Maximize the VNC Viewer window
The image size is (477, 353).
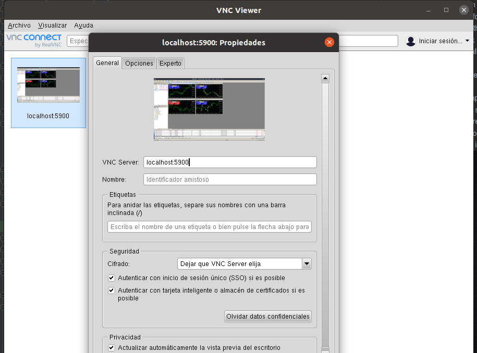(446, 10)
